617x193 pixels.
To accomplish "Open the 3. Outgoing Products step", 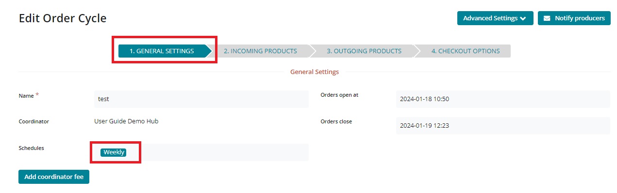I will pyautogui.click(x=364, y=51).
